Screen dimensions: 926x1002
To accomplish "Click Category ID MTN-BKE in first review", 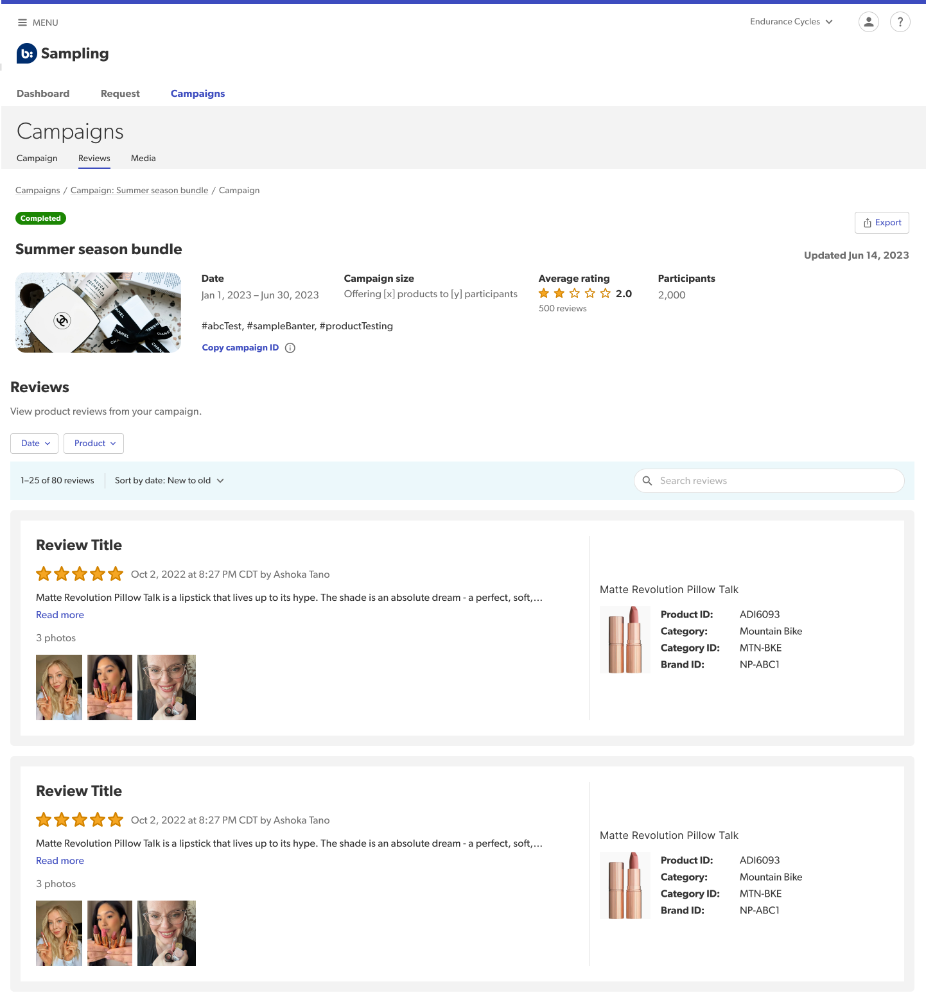I will 761,648.
